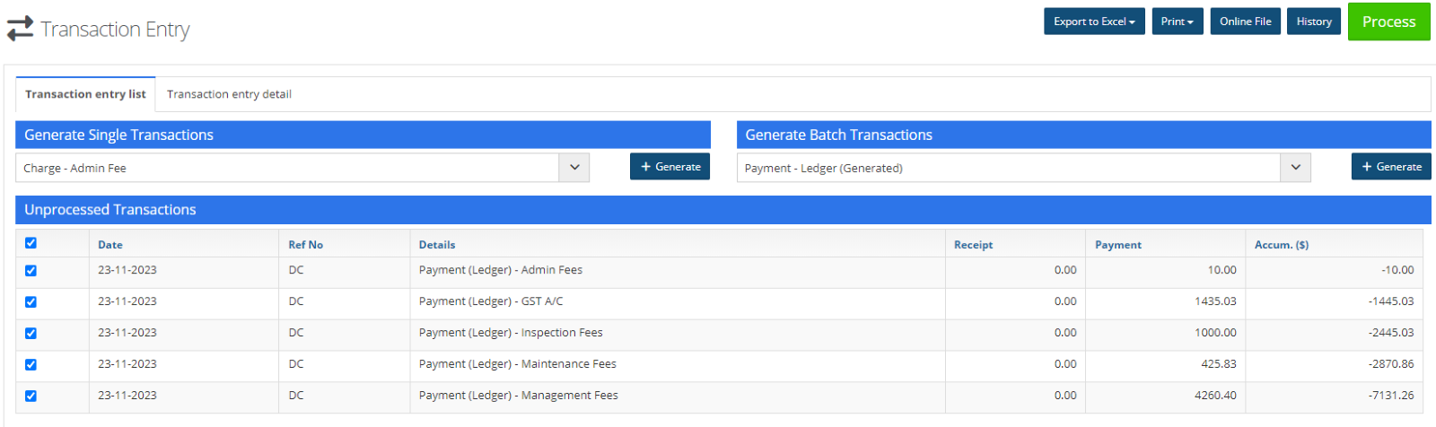Uncheck the Admin Fees transaction row
Screen dimensions: 1436x427
(x=31, y=271)
